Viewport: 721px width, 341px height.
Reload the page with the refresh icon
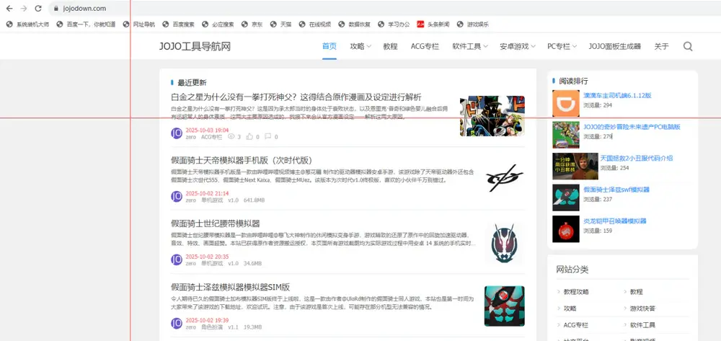coord(38,9)
